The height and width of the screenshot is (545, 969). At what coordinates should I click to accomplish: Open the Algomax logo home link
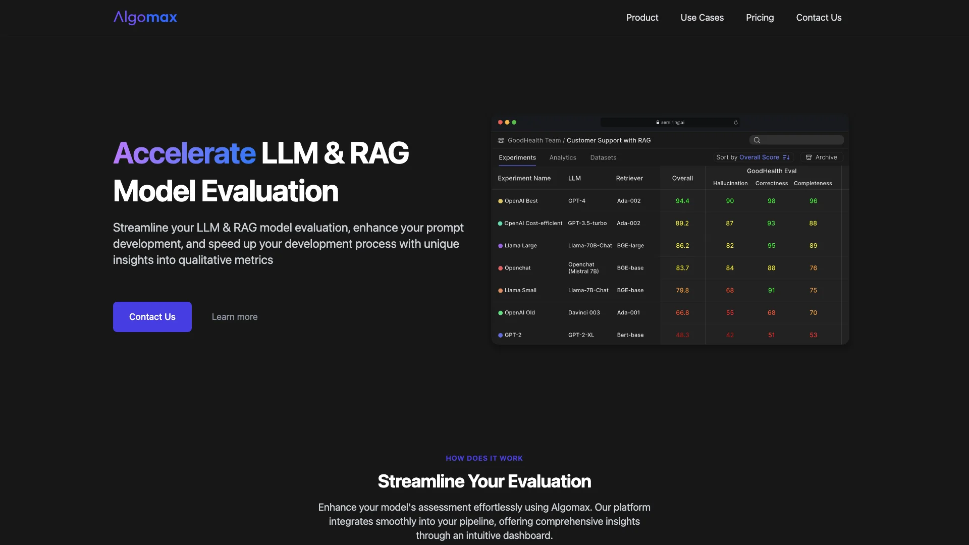(145, 18)
